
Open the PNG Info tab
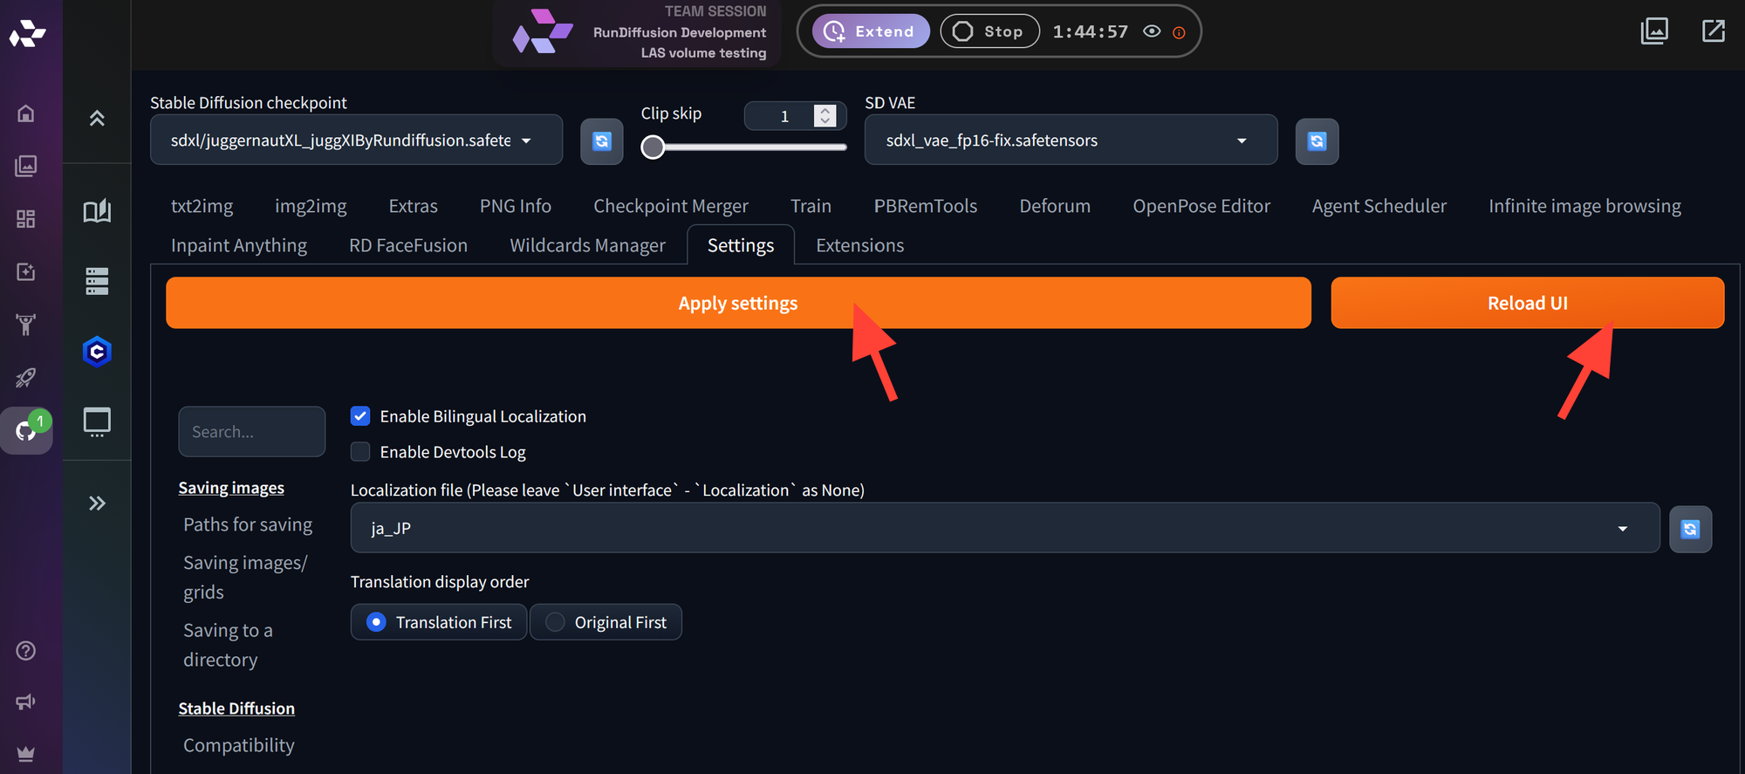516,206
